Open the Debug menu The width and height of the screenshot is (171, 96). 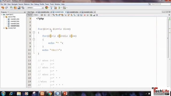37,4
